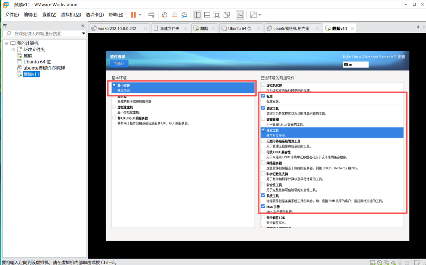The image size is (426, 265).
Task: Open the power options dropdown beside pause
Action: point(140,15)
